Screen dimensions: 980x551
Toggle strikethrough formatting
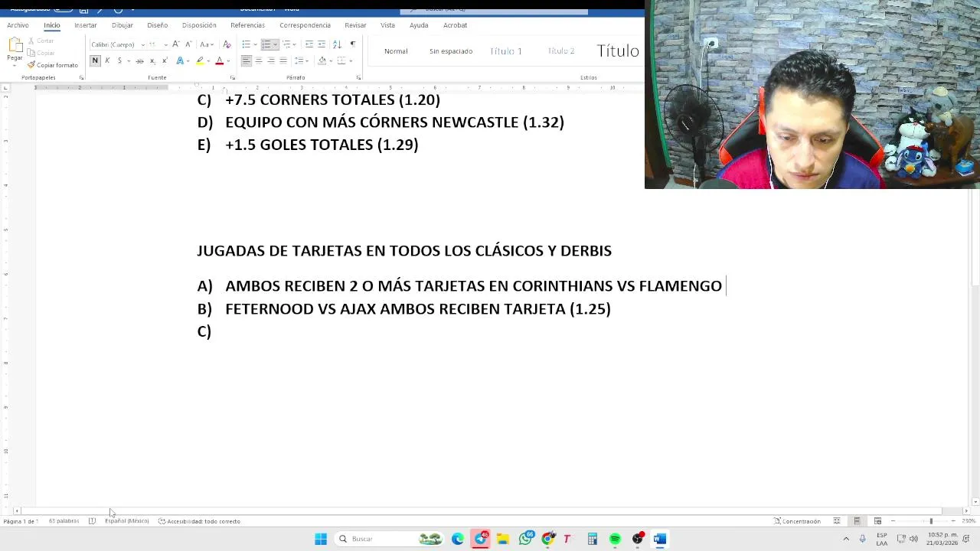pyautogui.click(x=139, y=60)
